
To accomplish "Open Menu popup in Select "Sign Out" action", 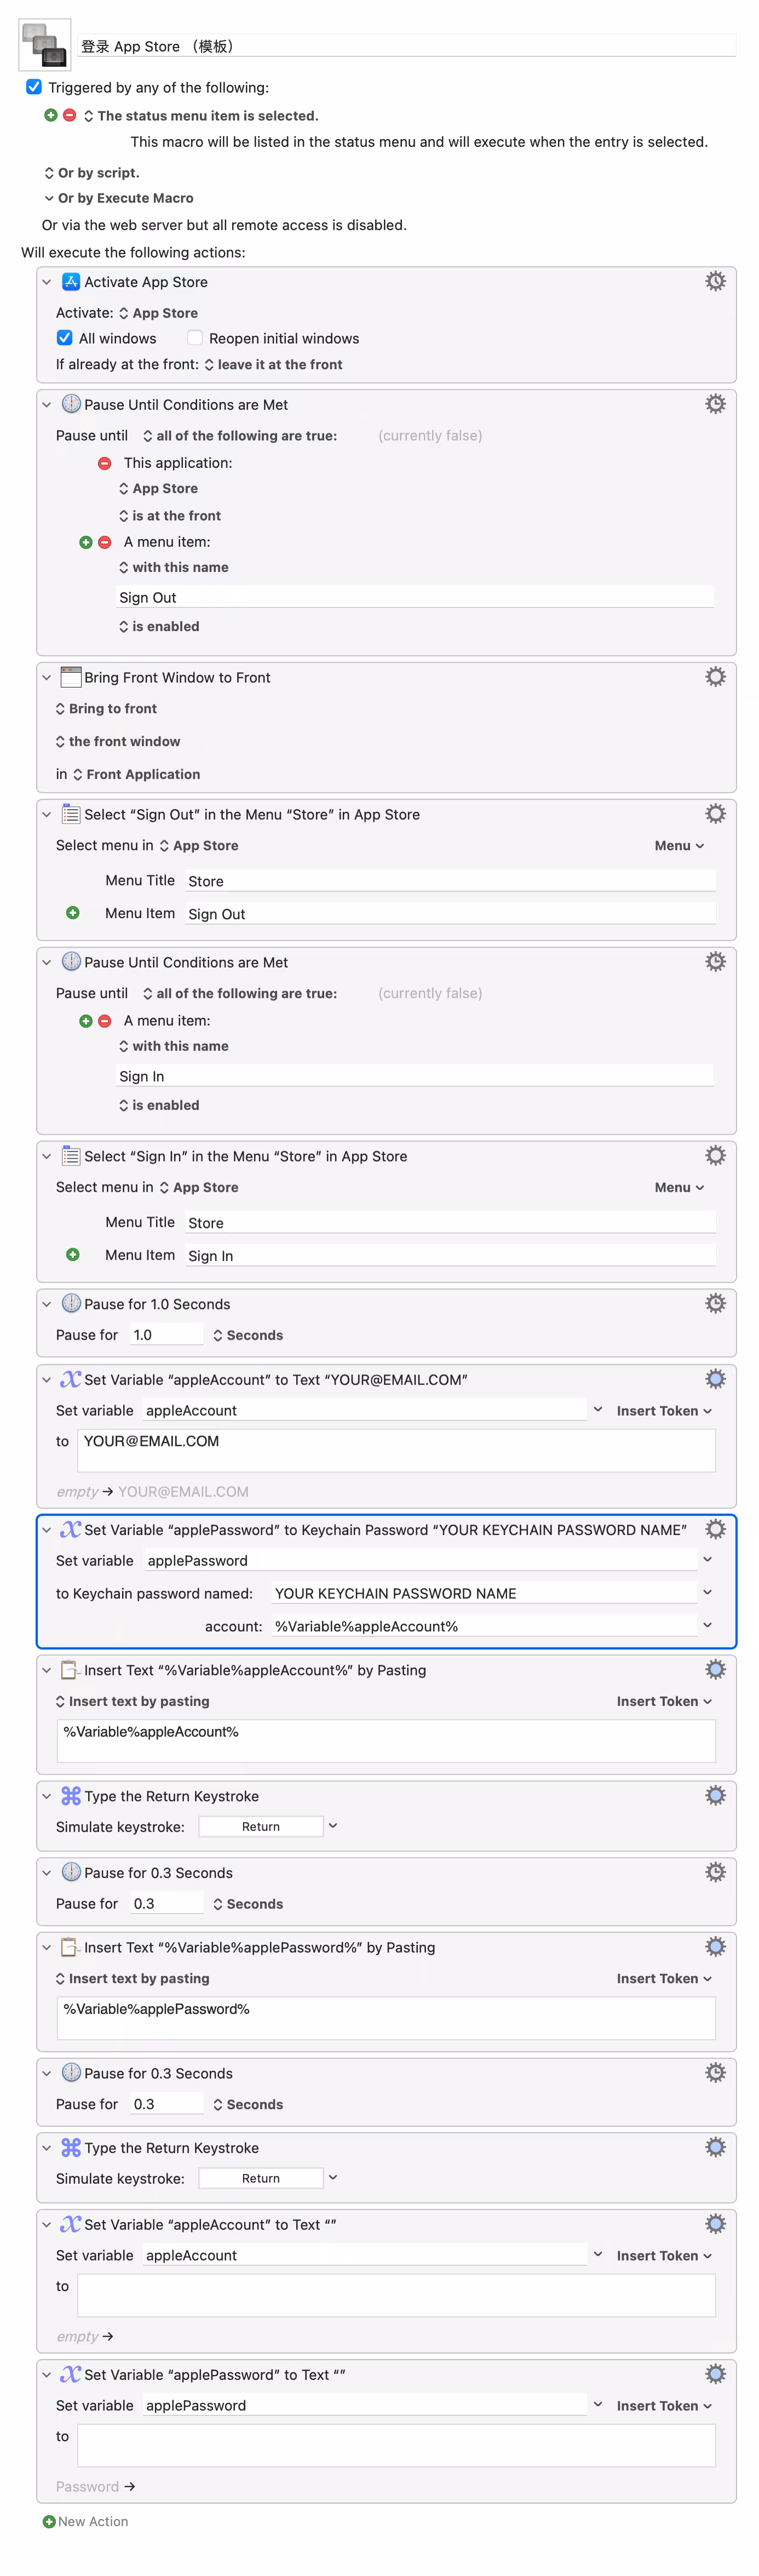I will pos(680,846).
